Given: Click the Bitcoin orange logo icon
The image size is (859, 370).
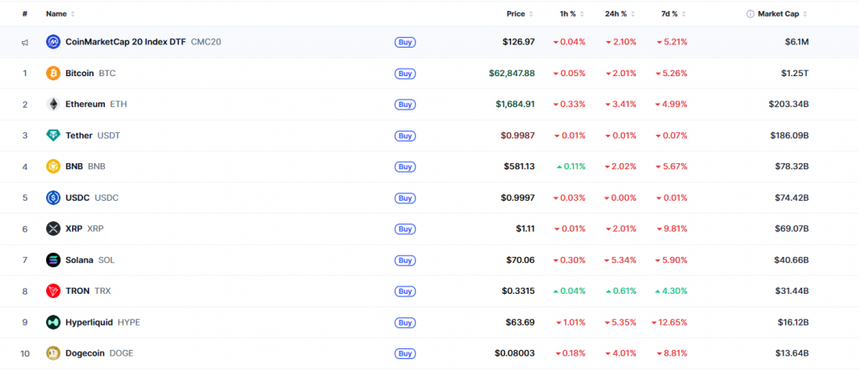Looking at the screenshot, I should tap(53, 73).
